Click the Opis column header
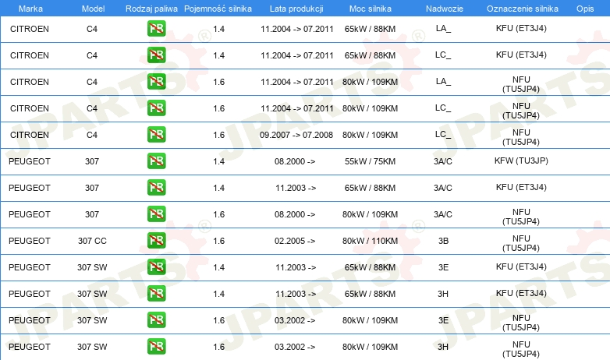The height and width of the screenshot is (360, 610). tap(585, 9)
